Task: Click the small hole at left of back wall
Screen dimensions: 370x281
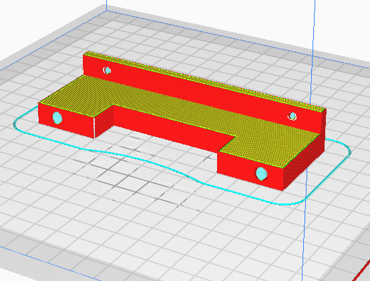Action: click(x=108, y=70)
